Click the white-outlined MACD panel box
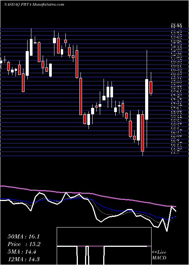Screen dimensions: 189x265 click(x=104, y=246)
